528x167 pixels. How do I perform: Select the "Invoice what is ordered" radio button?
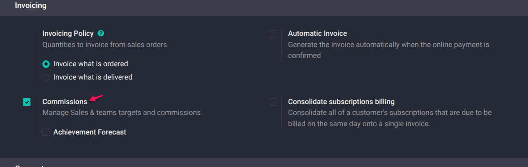coord(46,64)
